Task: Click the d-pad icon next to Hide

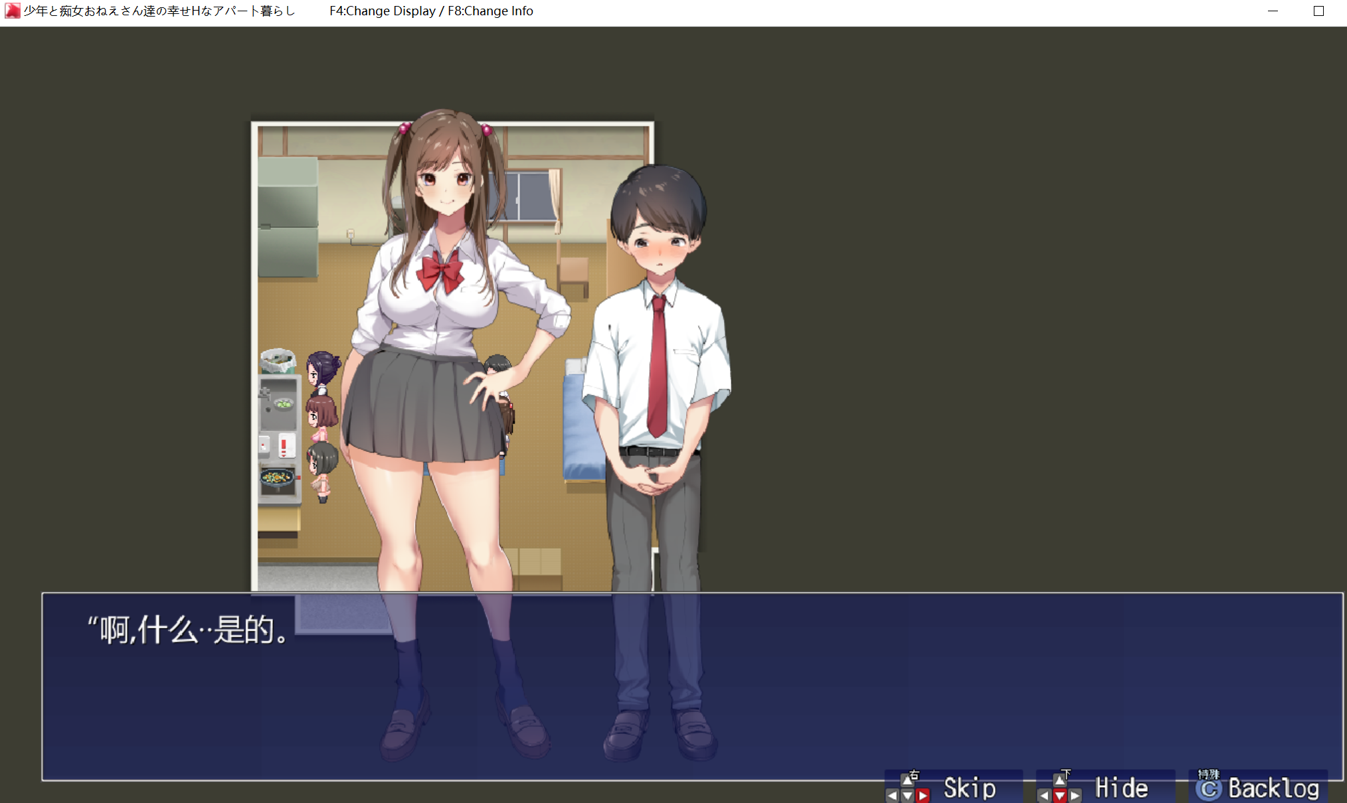Action: pyautogui.click(x=1059, y=788)
